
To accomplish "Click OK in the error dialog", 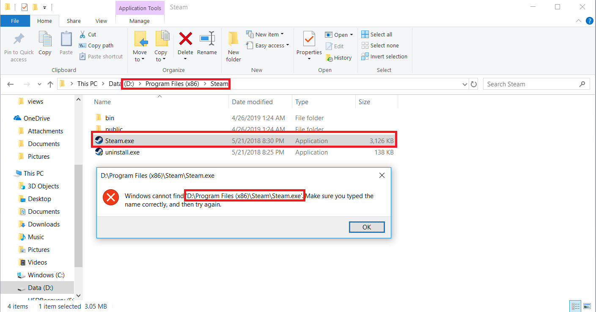I will click(x=367, y=227).
